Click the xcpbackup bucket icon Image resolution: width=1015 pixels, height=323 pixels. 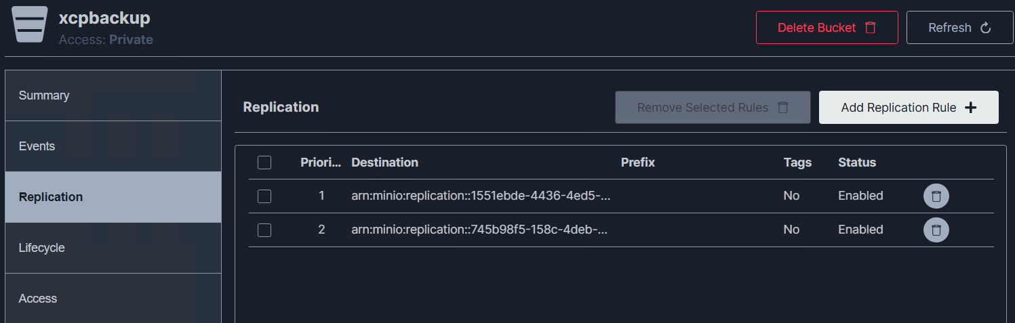tap(30, 24)
